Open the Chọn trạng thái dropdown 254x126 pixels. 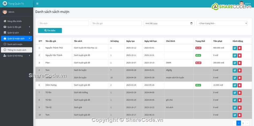(222, 23)
